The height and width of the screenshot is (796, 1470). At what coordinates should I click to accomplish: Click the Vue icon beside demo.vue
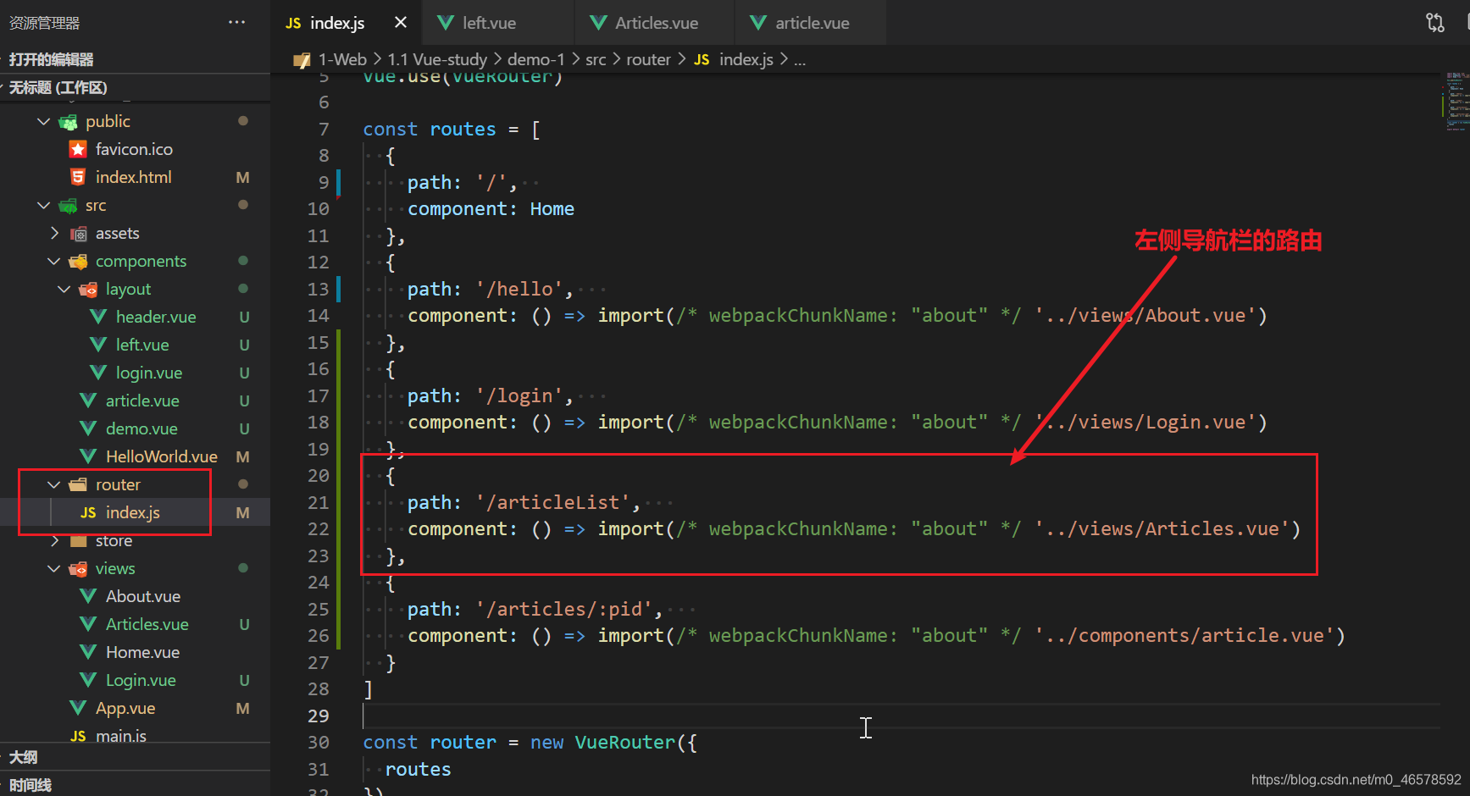[88, 428]
